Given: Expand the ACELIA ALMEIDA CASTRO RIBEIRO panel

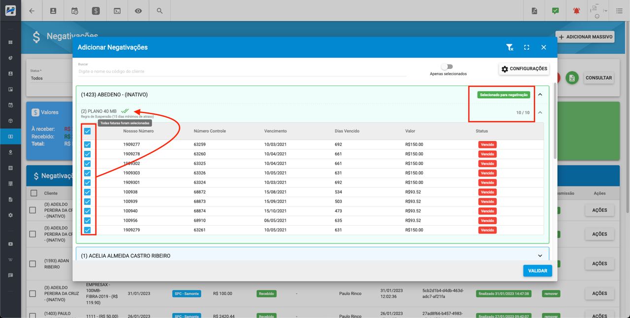Looking at the screenshot, I should point(540,256).
